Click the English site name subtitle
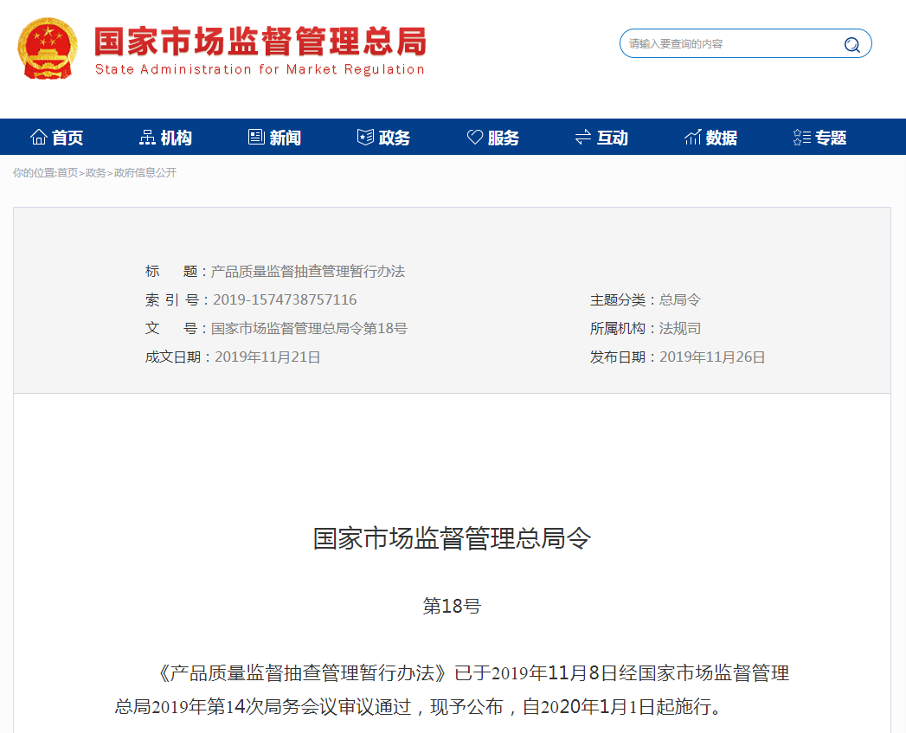 coord(260,69)
